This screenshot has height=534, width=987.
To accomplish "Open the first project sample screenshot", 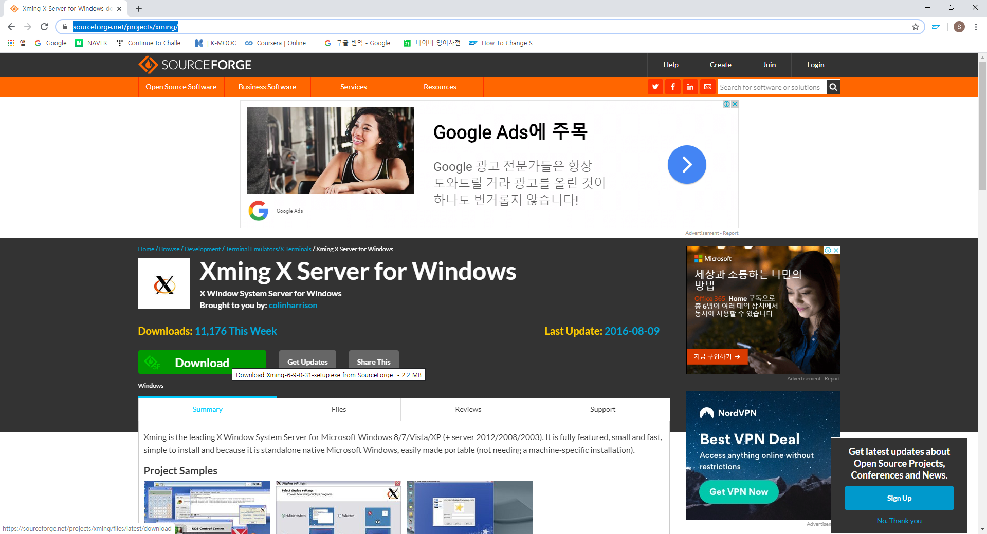I will 207,507.
